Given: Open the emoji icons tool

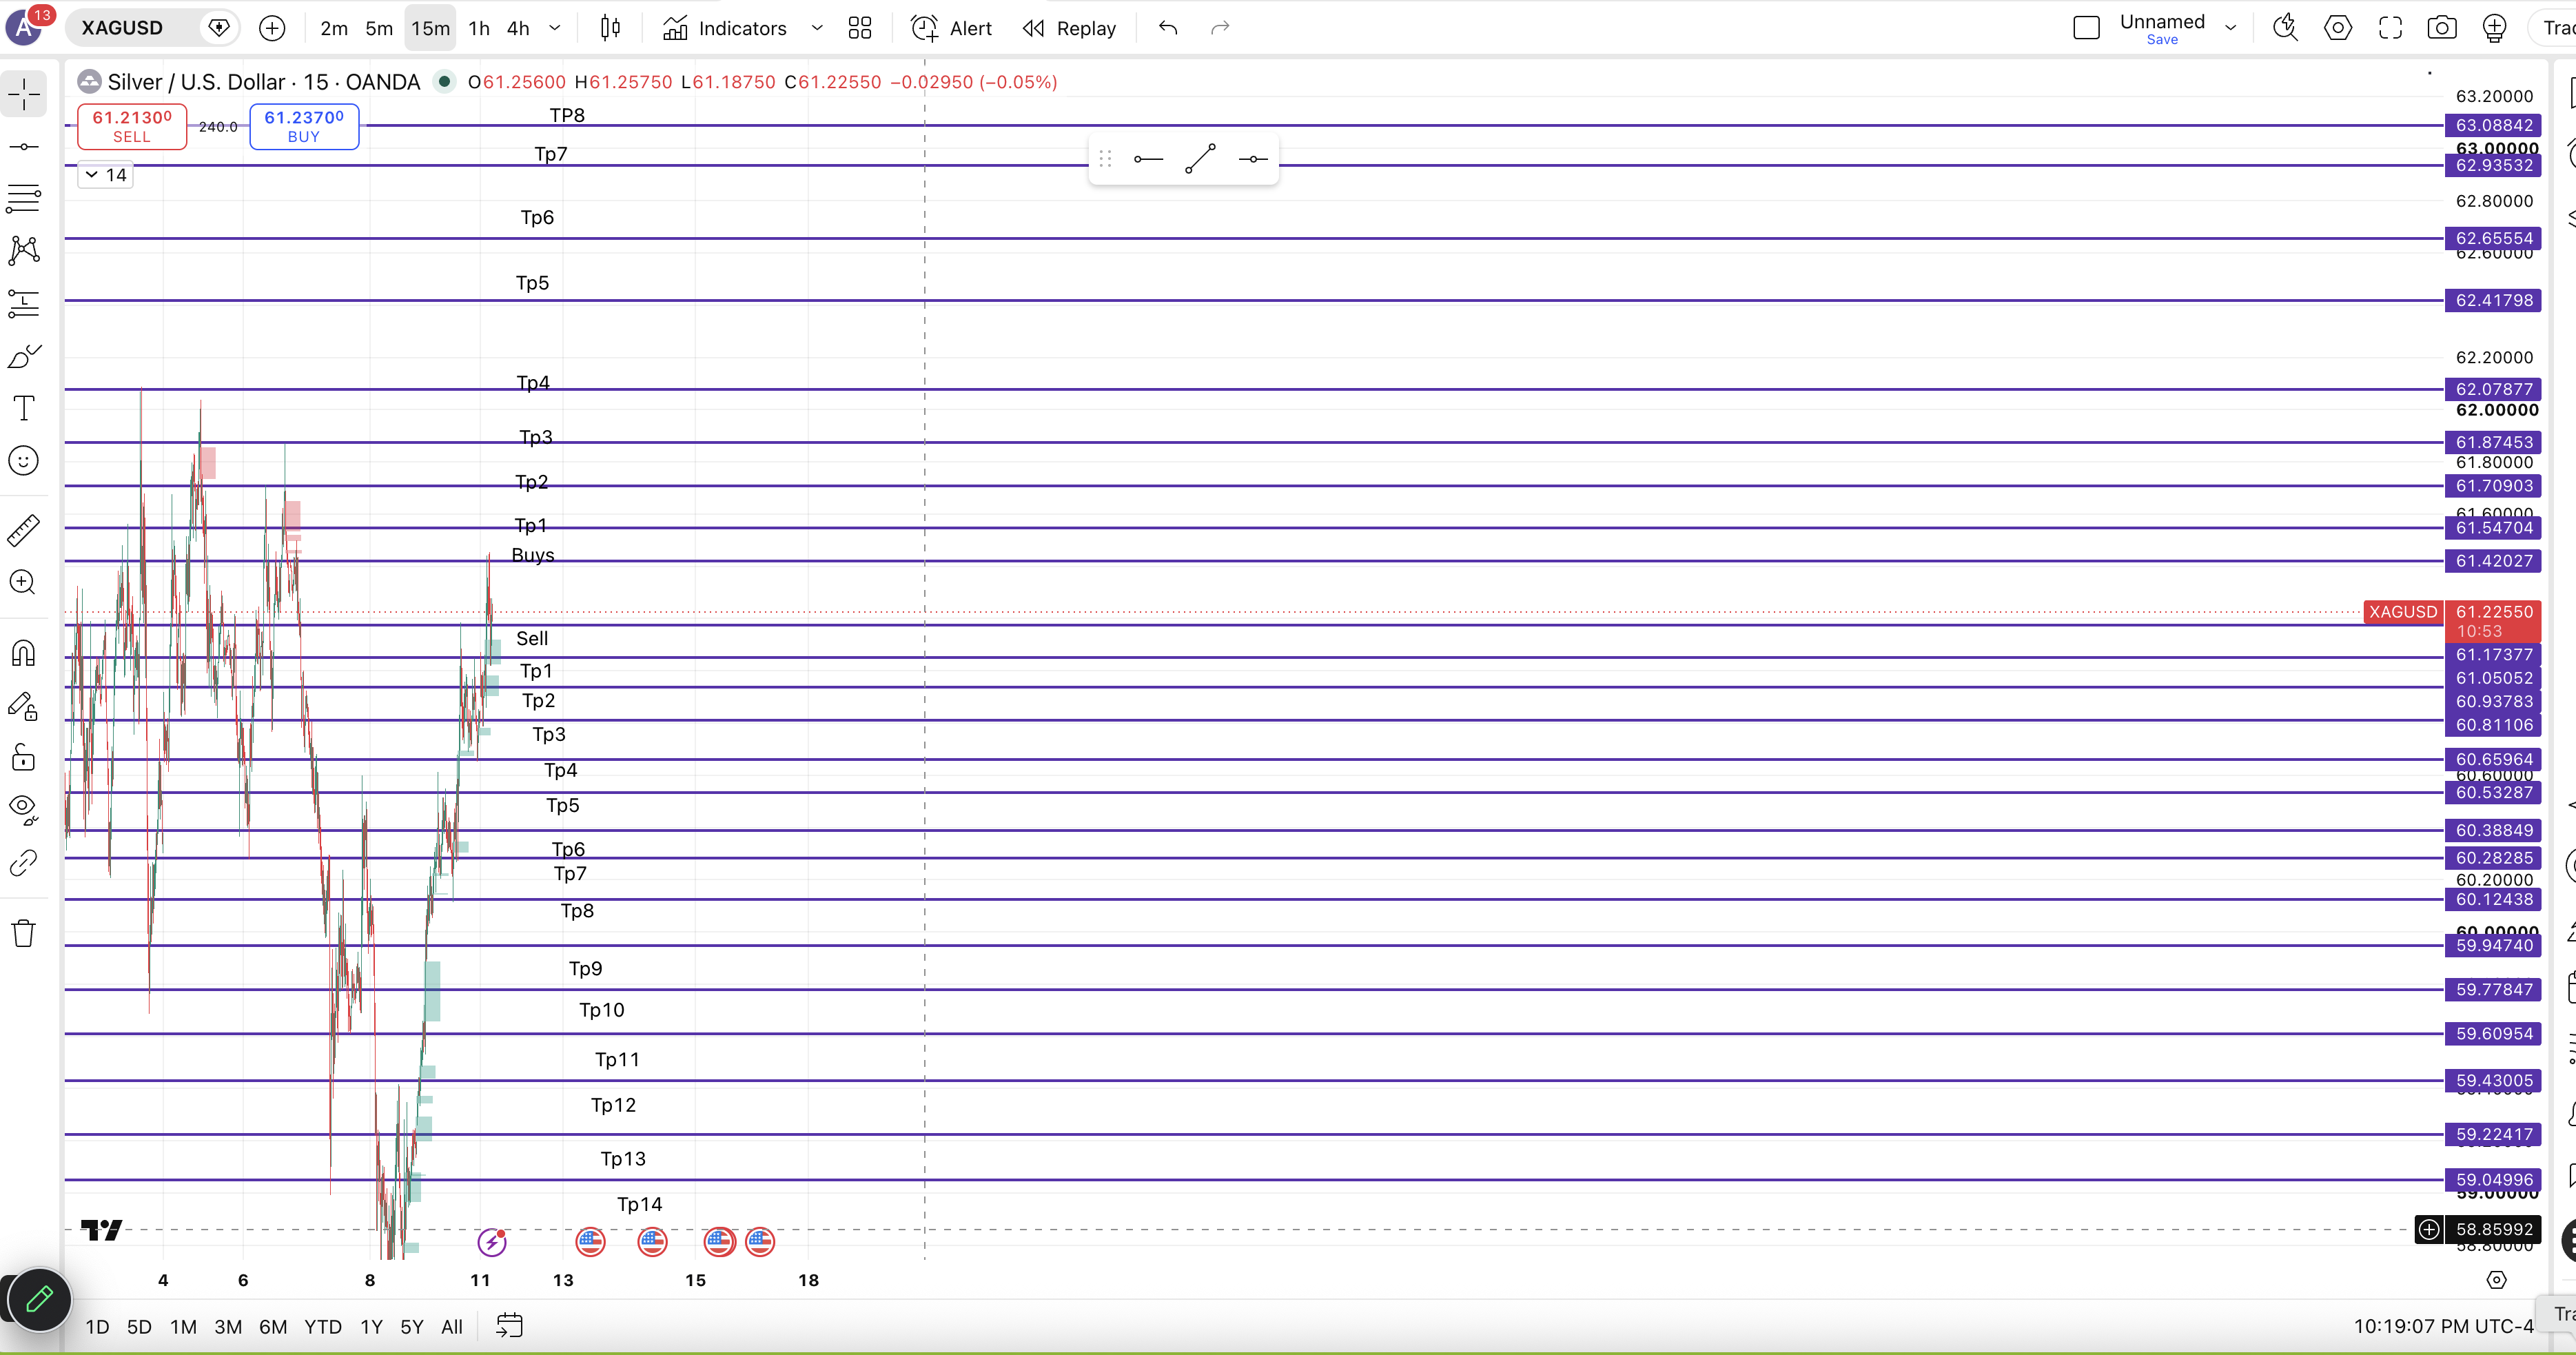Looking at the screenshot, I should click(x=24, y=460).
